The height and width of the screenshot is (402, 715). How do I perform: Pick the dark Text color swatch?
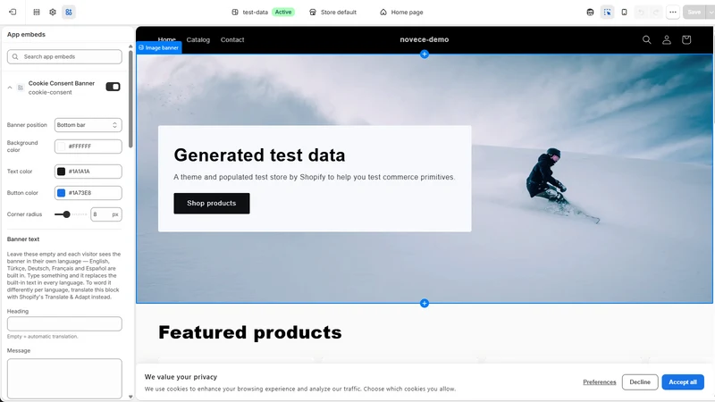[61, 172]
